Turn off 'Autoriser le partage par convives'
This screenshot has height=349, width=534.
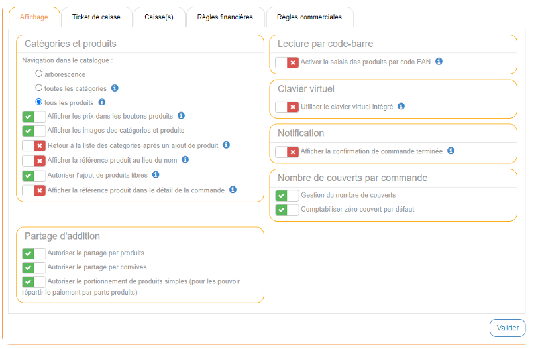tap(34, 267)
